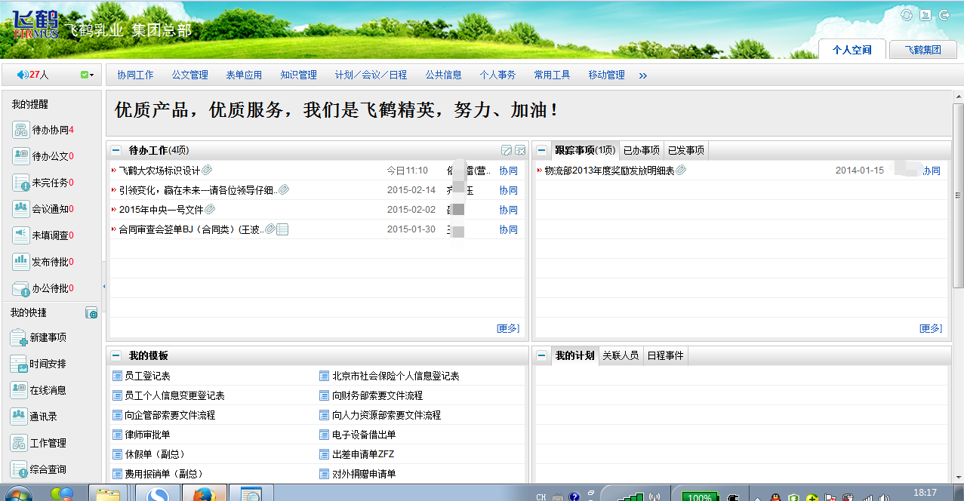This screenshot has height=501, width=964.
Task: Click attachment icon beside 飞鹤大农场标识设计
Action: [207, 171]
